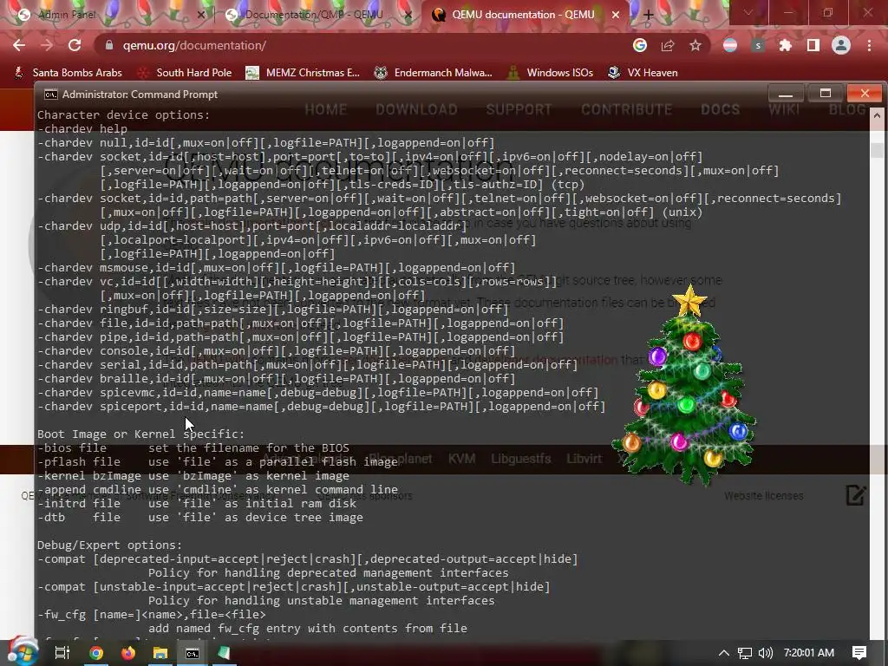
Task: Open the VX Heaven bookmark
Action: (643, 73)
